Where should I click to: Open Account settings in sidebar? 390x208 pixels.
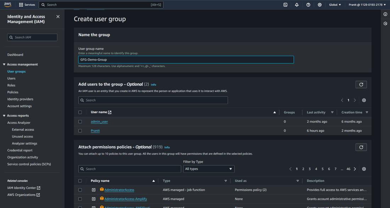(x=19, y=106)
